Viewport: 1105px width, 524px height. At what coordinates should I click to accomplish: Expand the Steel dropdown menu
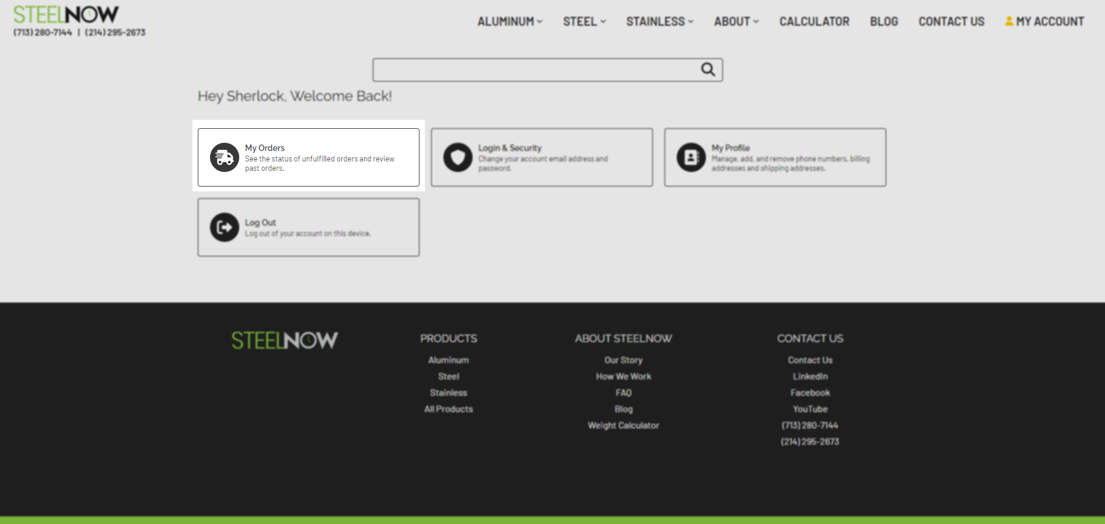[585, 22]
